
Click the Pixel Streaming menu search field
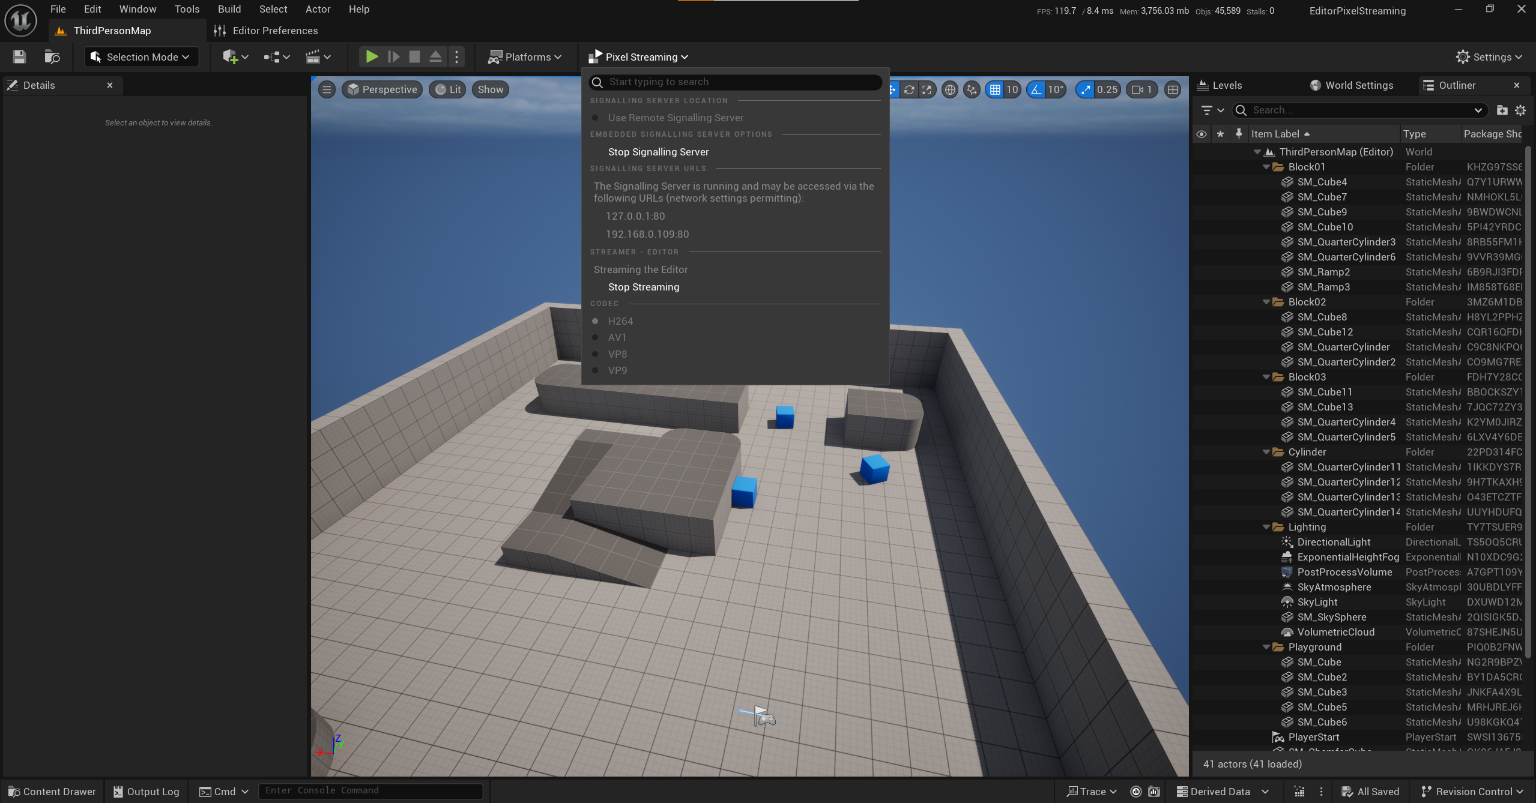[742, 82]
